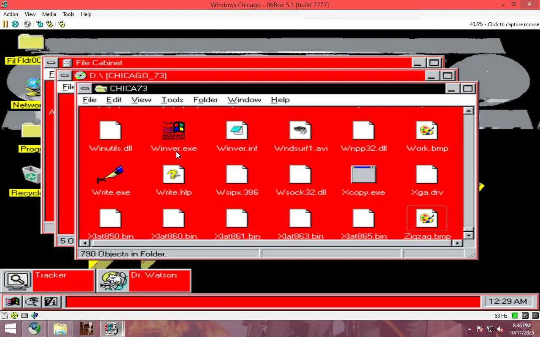Screen dimensions: 540x337
Task: Select the Wndsurf1.avi video file icon
Action: 300,131
